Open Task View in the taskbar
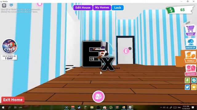The image size is (197, 110). (x=15, y=107)
